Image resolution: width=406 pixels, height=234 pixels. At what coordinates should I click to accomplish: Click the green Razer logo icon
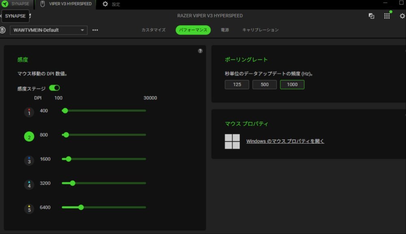4,4
